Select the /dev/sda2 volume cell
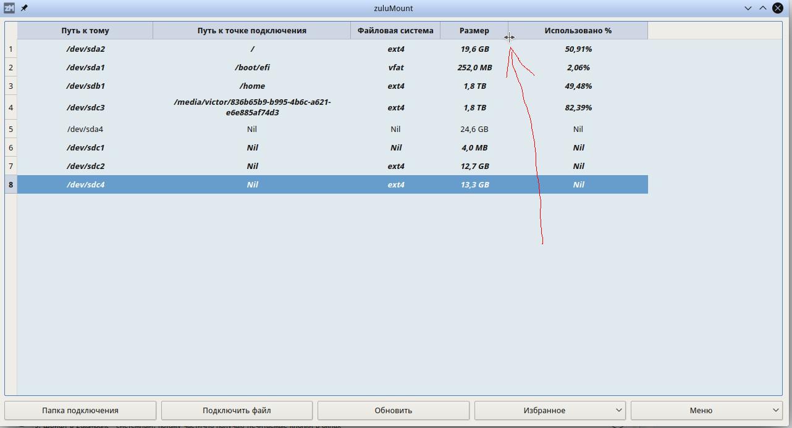The height and width of the screenshot is (428, 792). (x=85, y=49)
